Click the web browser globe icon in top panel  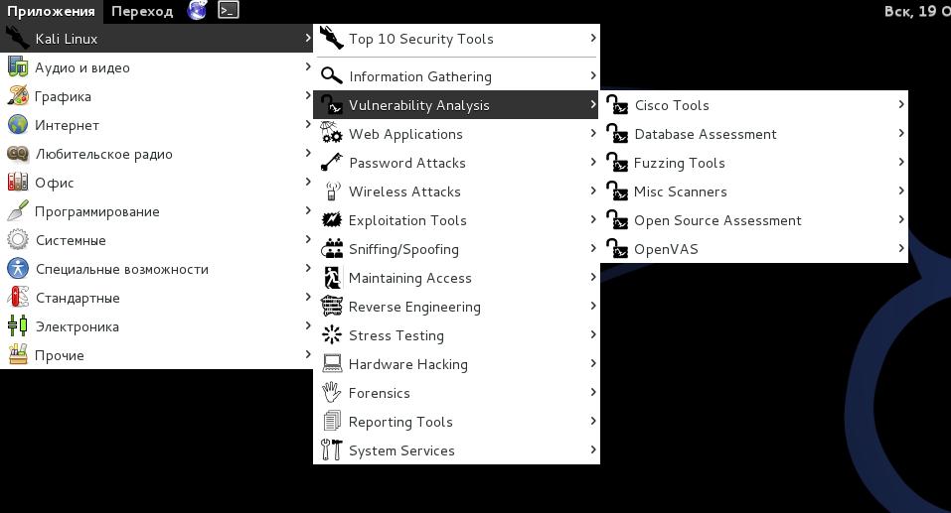pos(198,11)
